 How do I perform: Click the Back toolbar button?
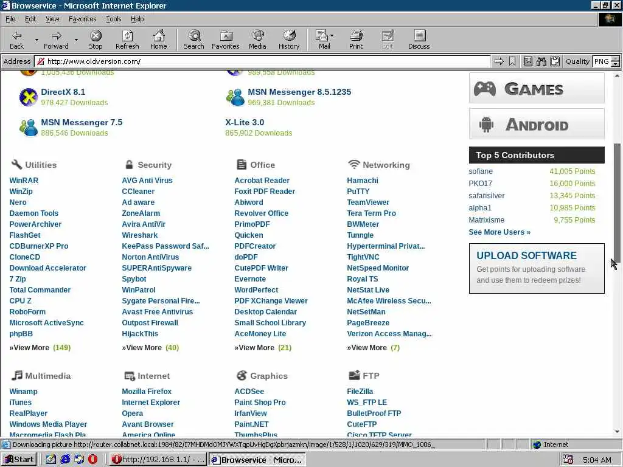coord(16,40)
